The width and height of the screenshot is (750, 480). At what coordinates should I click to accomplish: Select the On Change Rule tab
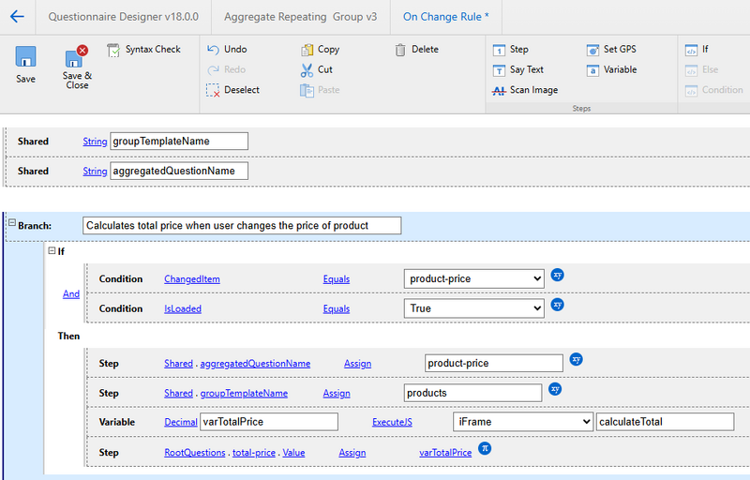(446, 17)
